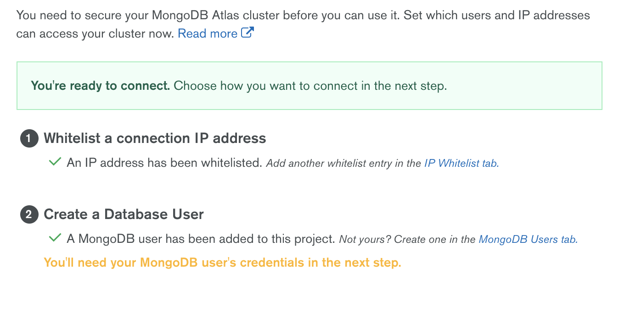619x318 pixels.
Task: Click the green ready-to-connect banner
Action: 309,86
